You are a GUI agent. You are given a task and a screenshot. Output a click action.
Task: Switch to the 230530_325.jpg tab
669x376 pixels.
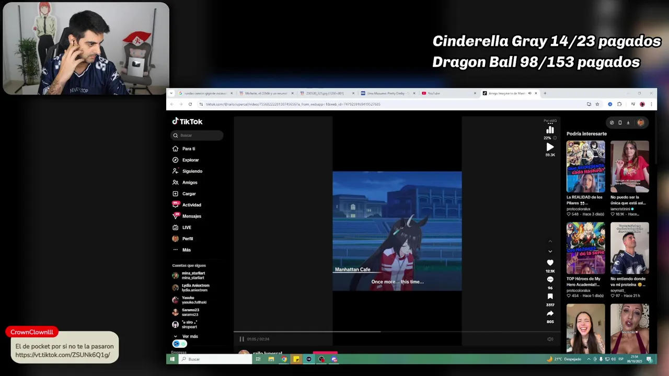[x=327, y=93]
